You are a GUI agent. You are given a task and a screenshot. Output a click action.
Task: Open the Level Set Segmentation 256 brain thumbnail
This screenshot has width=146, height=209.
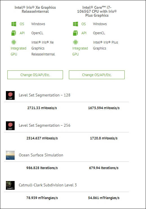[10, 126]
